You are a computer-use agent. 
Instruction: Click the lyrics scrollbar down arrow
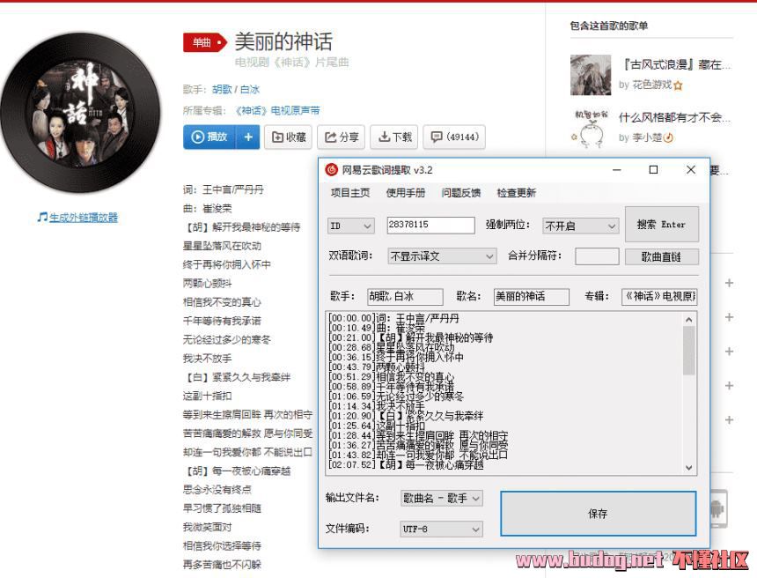689,467
